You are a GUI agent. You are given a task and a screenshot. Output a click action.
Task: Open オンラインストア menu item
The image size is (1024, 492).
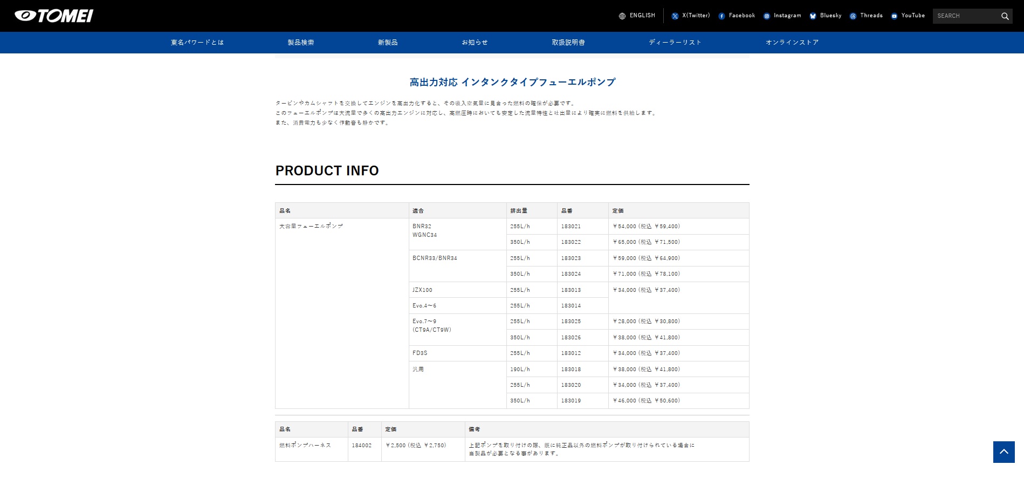[x=792, y=43]
